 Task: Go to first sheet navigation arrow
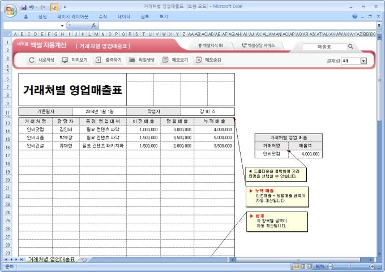click(6, 259)
